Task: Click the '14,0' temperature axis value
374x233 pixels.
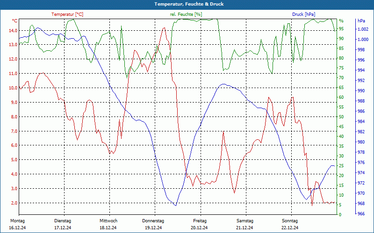Action: click(13, 30)
